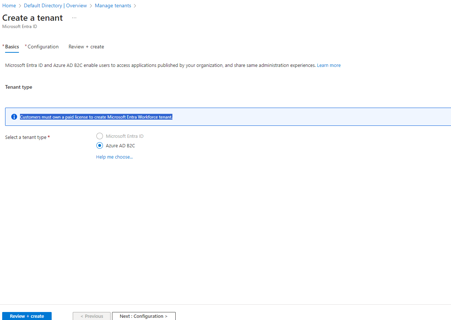Go to Default Directory | Overview breadcrumb
This screenshot has width=451, height=320.
pos(55,5)
